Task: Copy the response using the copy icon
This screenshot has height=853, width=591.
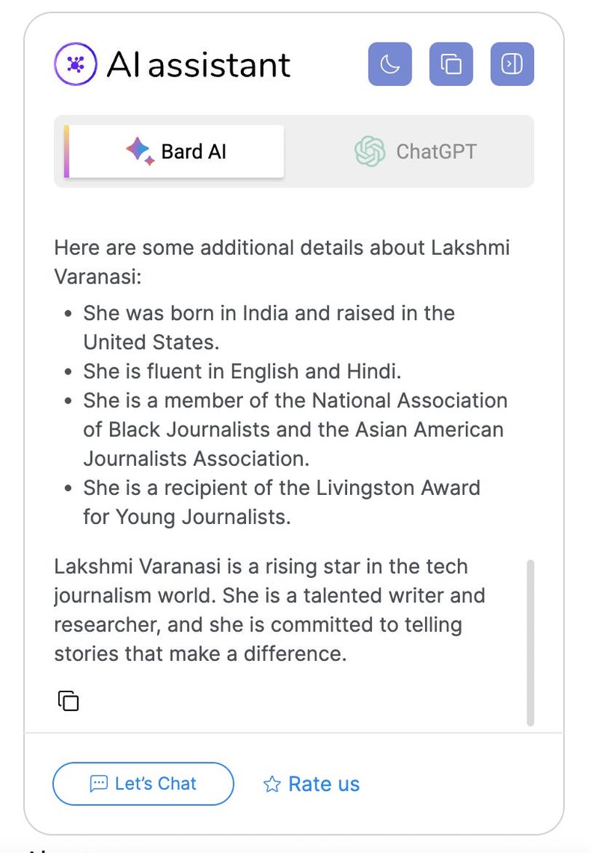Action: pos(67,700)
